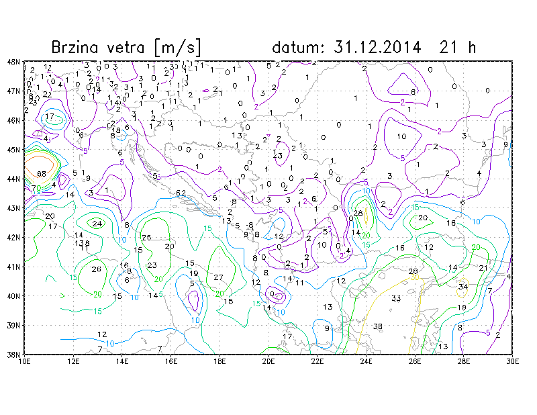Viewport: 537px width, 415px height.
Task: Click the 16E longitude axis label
Action: [x=171, y=361]
